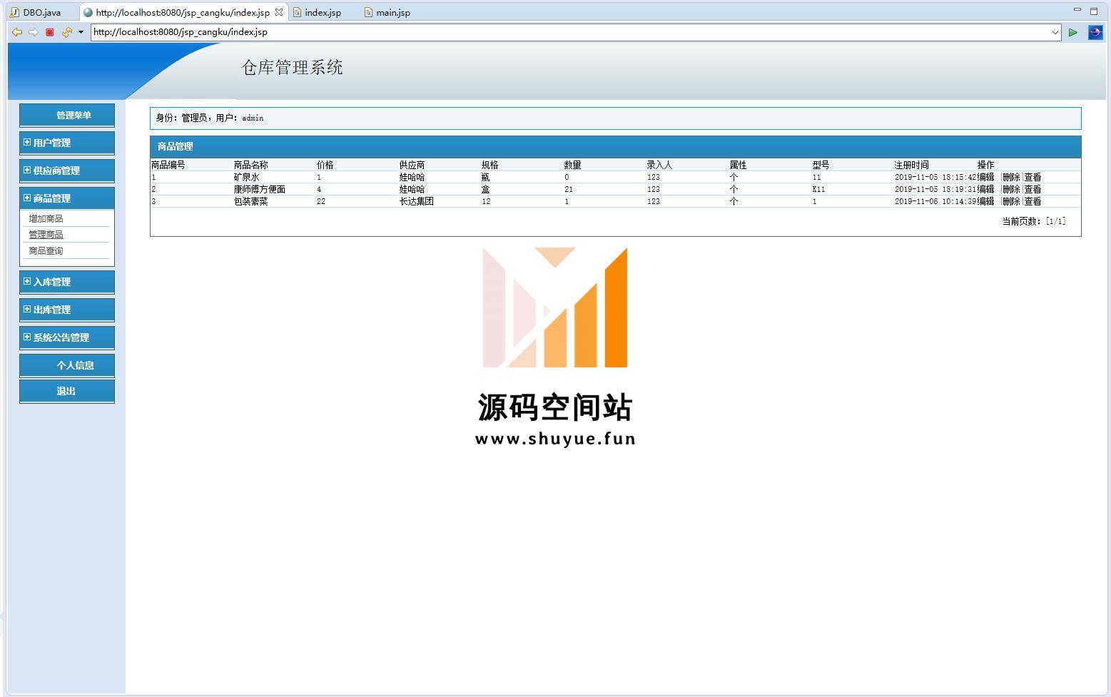Expand the 入库管理 menu

click(67, 282)
